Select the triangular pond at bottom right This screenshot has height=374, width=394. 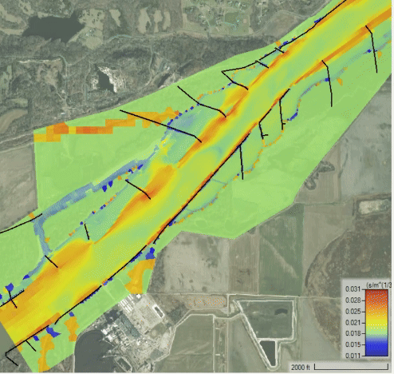tap(268, 352)
